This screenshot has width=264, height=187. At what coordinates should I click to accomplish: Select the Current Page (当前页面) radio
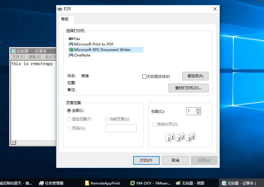click(x=107, y=119)
